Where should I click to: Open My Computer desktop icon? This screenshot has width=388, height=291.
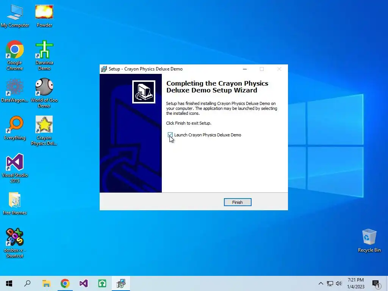15,16
